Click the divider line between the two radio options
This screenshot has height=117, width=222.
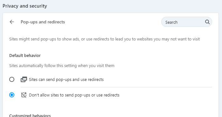click(x=116, y=87)
